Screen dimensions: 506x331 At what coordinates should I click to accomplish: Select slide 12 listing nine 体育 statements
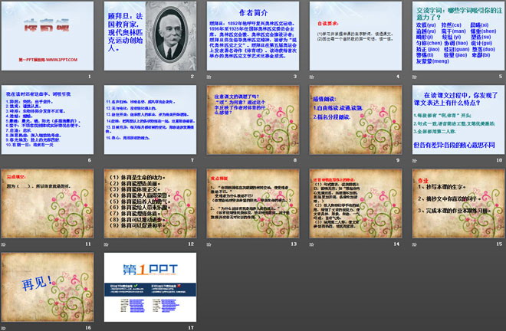point(150,203)
